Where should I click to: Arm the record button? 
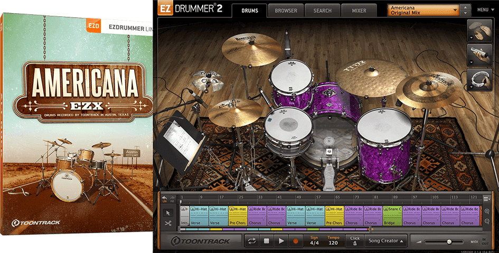tap(296, 241)
